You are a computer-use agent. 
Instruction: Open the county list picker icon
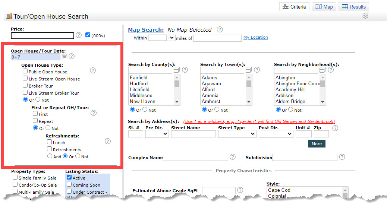pos(177,70)
